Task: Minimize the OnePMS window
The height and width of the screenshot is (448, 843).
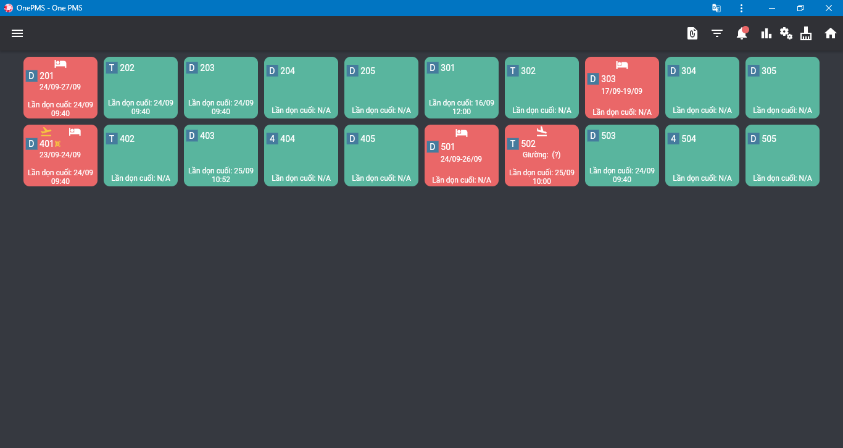Action: [772, 8]
